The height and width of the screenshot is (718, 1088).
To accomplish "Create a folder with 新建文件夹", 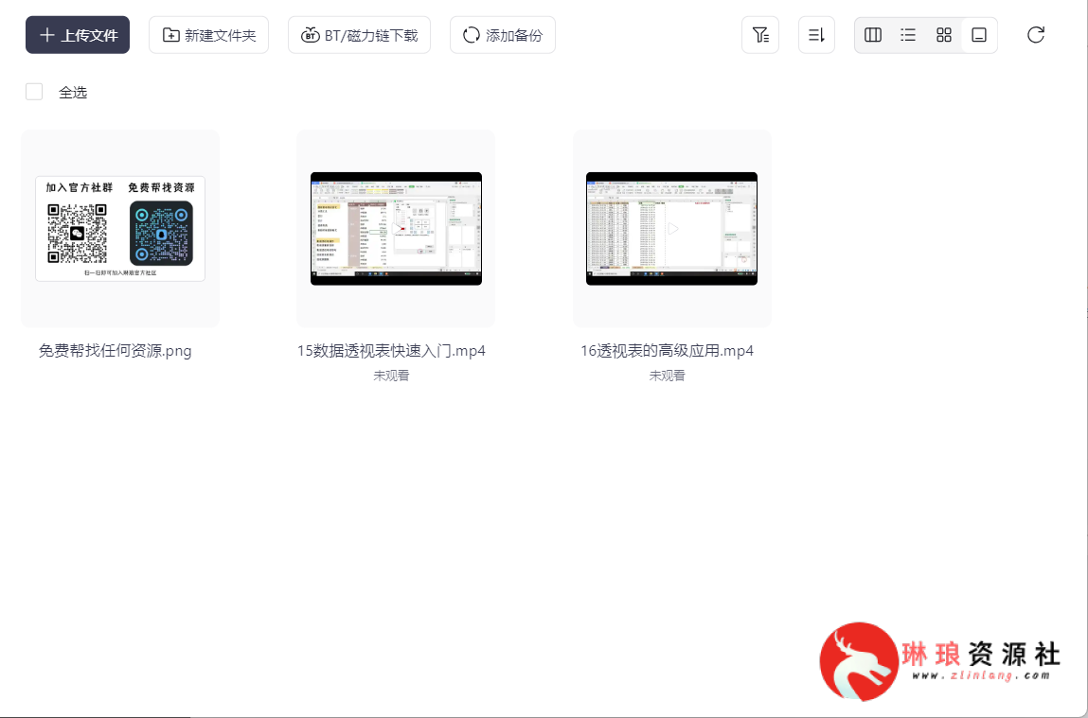I will 209,35.
